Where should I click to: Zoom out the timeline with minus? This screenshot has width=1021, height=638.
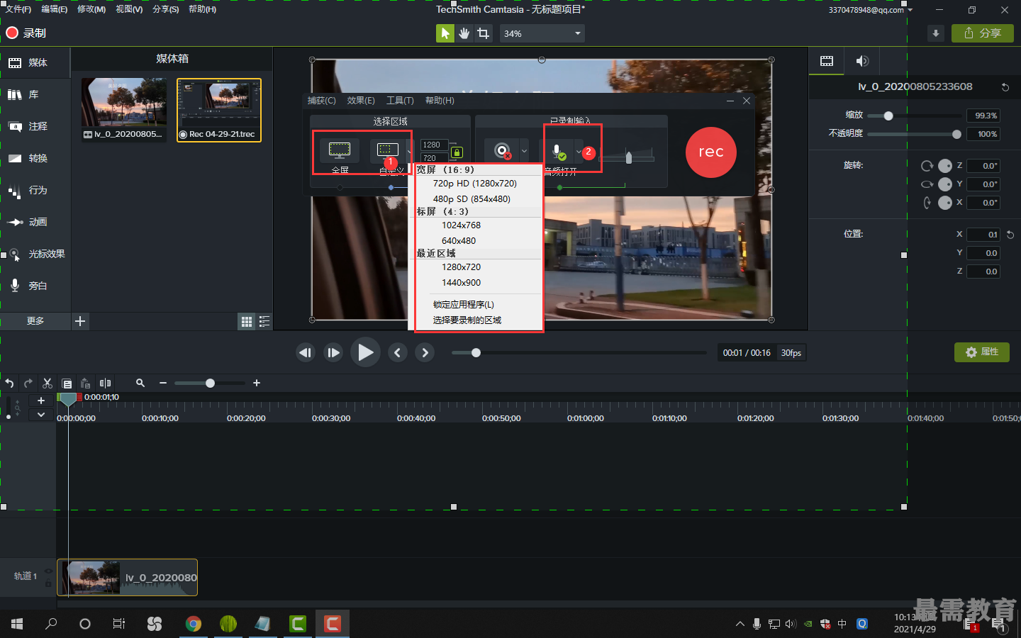pyautogui.click(x=163, y=383)
